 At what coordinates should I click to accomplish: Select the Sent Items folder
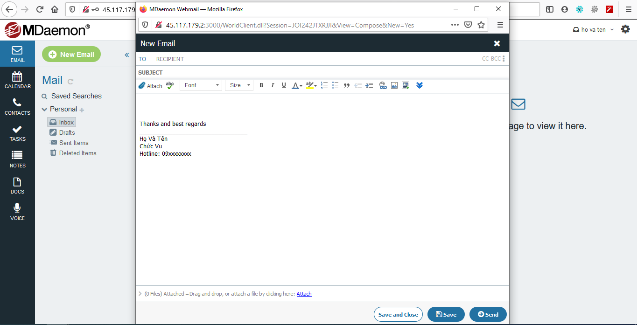69,143
